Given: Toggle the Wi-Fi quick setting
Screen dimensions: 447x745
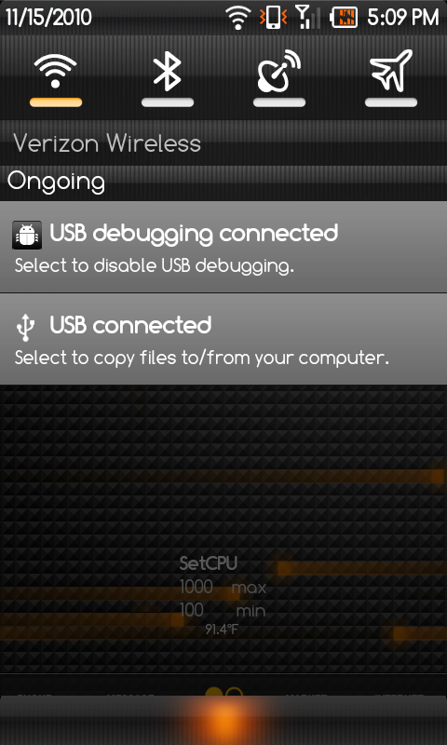Looking at the screenshot, I should 56,79.
